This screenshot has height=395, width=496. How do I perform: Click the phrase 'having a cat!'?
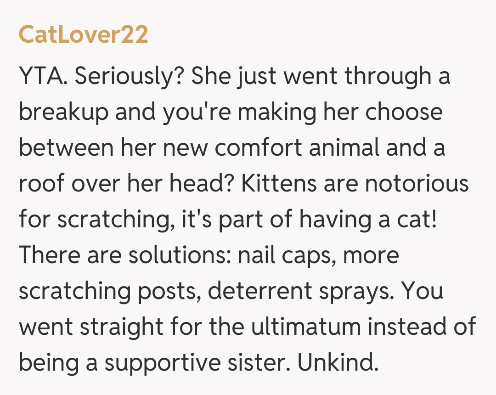coord(367,220)
